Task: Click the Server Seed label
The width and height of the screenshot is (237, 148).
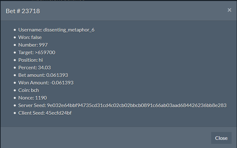Action: 32,105
